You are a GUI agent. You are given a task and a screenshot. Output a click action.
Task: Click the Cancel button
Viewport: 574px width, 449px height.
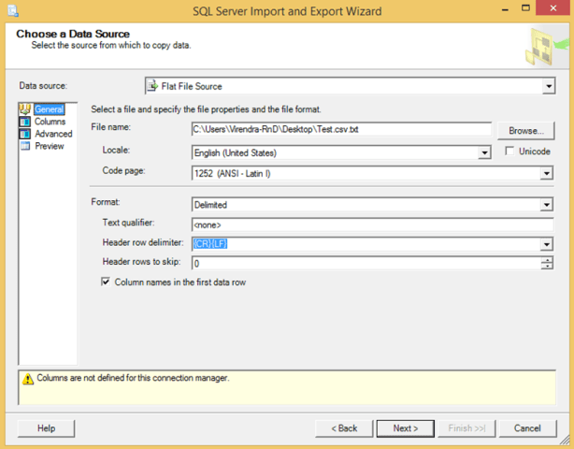(x=528, y=427)
